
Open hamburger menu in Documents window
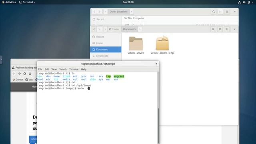(226, 29)
